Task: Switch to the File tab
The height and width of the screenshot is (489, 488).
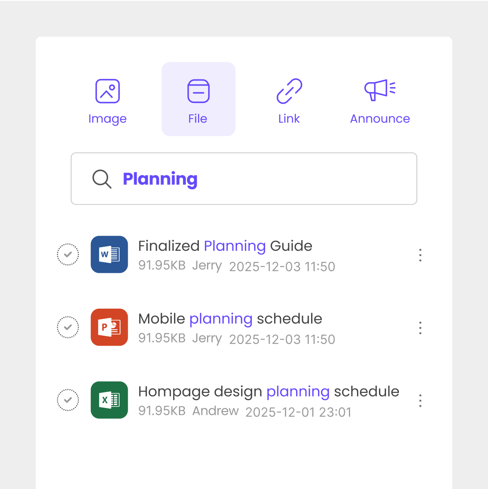Action: pyautogui.click(x=198, y=99)
